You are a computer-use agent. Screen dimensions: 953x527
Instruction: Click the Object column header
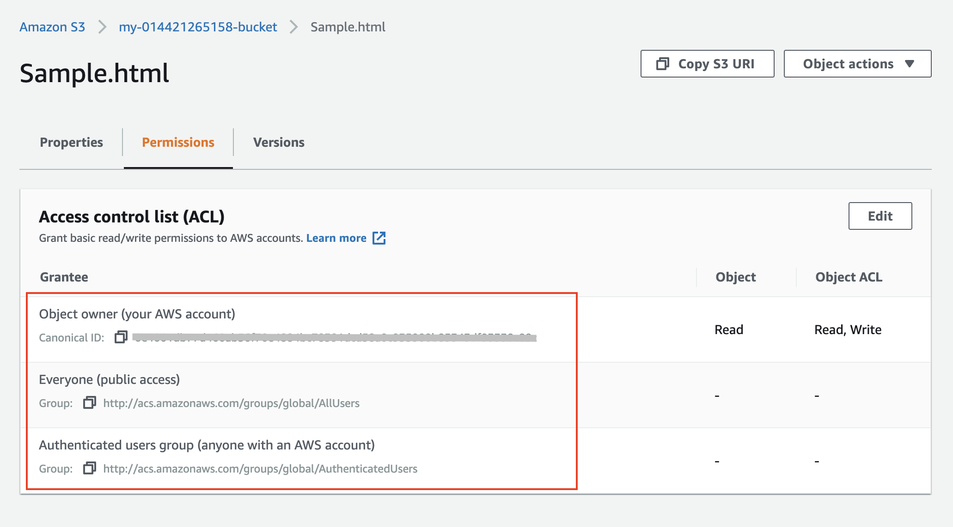point(735,277)
